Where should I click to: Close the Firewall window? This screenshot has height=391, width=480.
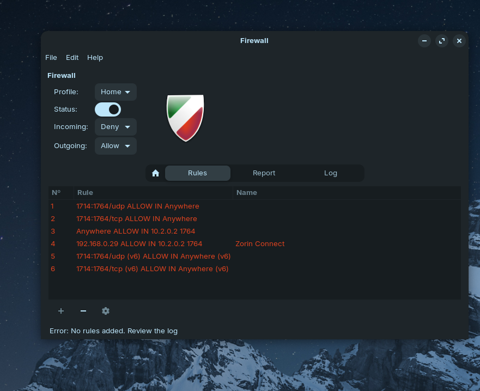tap(459, 41)
